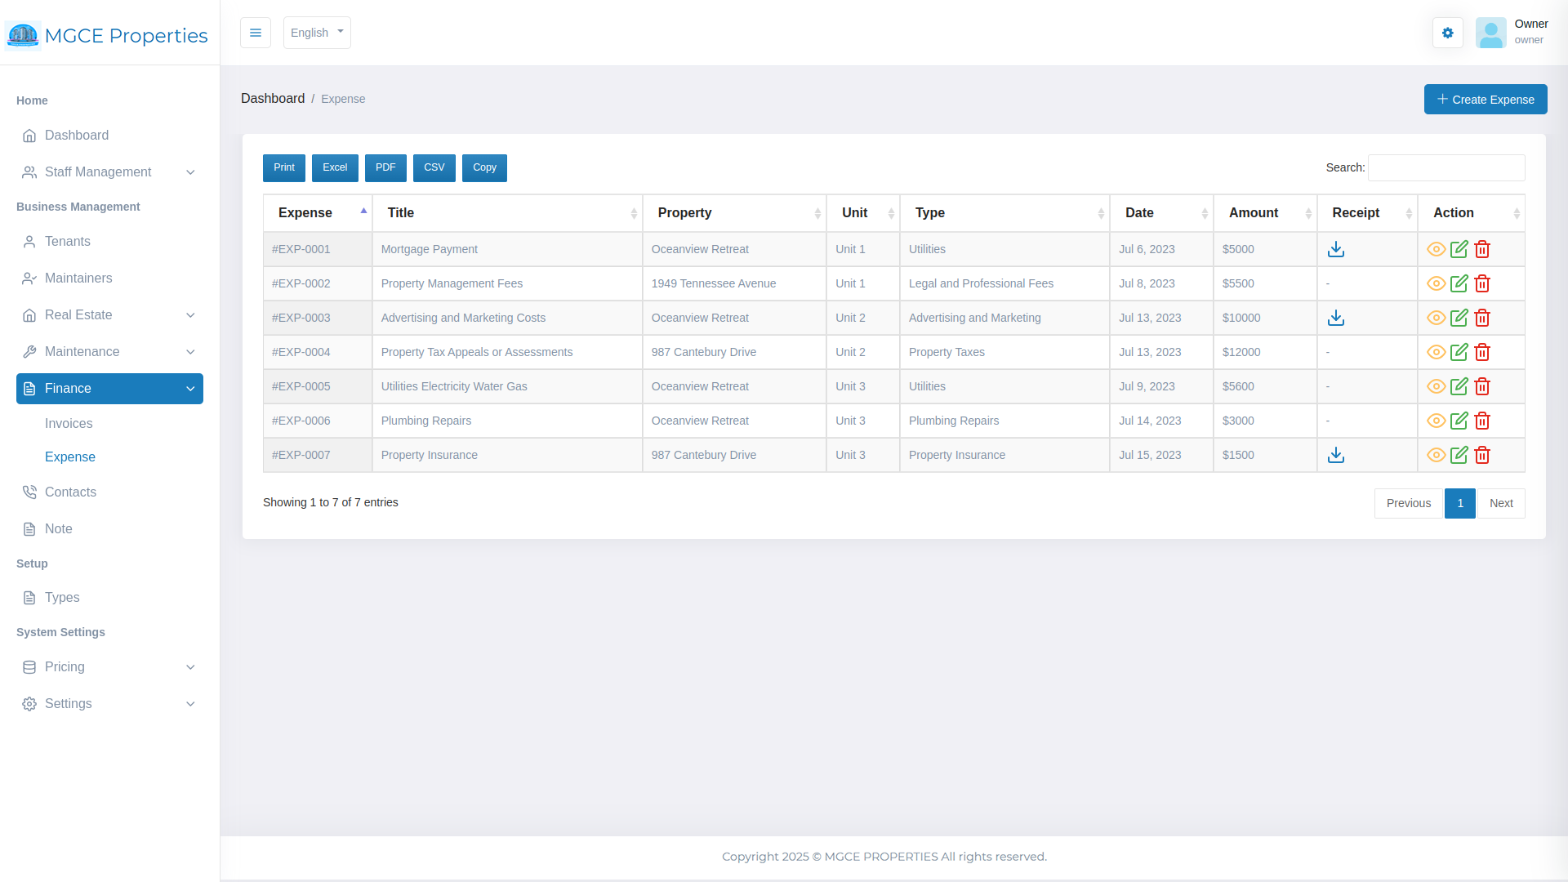Click the Search input field
Image resolution: width=1568 pixels, height=882 pixels.
(x=1445, y=167)
